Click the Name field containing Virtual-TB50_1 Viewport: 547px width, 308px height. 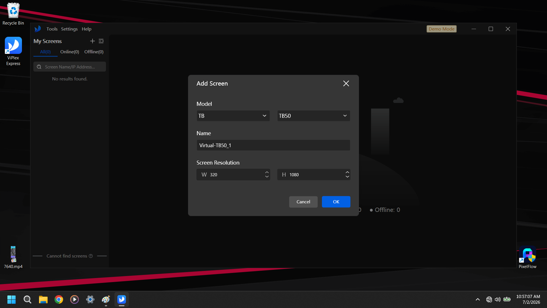pyautogui.click(x=273, y=145)
